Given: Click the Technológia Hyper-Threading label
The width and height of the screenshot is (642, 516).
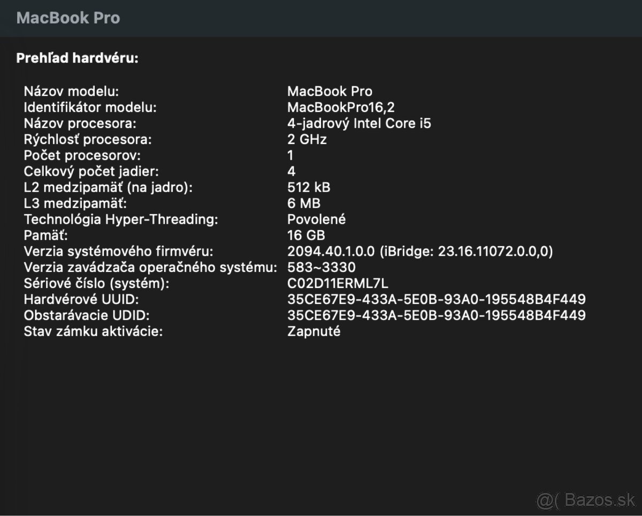Looking at the screenshot, I should (121, 219).
